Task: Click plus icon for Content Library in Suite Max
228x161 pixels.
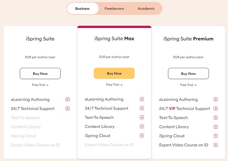Action: coord(142,127)
